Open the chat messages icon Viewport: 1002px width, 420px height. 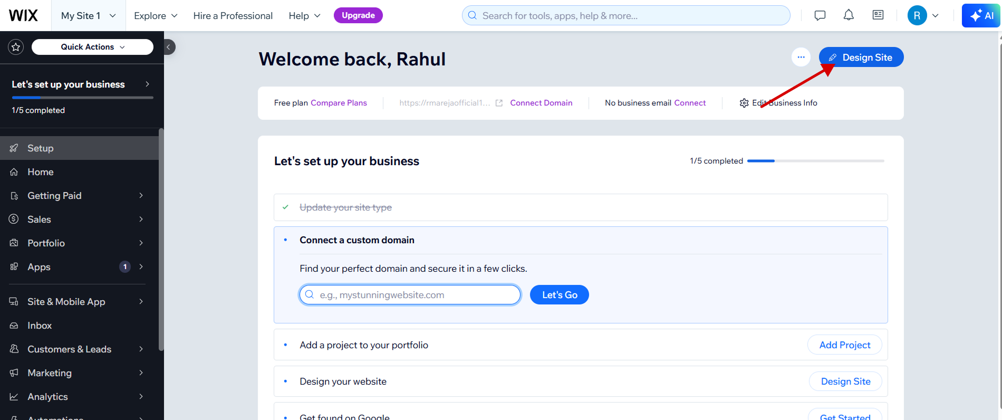click(x=820, y=15)
